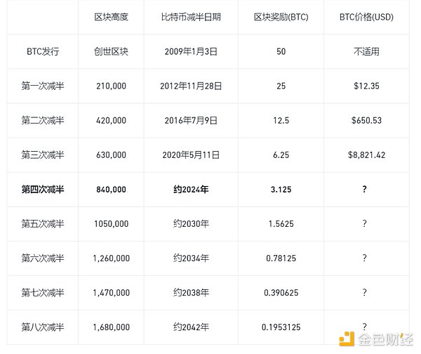Click the 0.1953125 block reward cell
421x354 pixels.
[x=280, y=327]
